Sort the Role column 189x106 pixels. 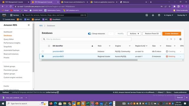point(110,46)
